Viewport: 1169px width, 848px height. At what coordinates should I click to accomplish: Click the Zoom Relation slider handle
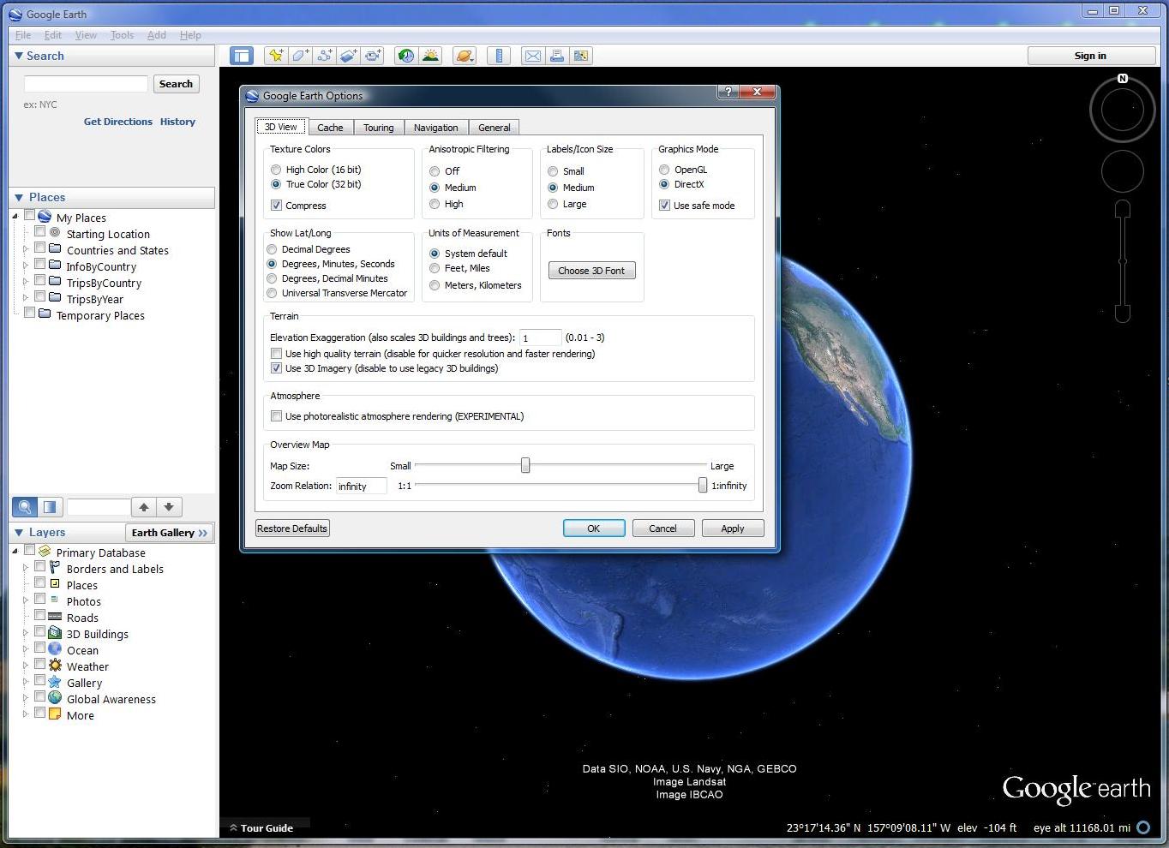pyautogui.click(x=703, y=485)
